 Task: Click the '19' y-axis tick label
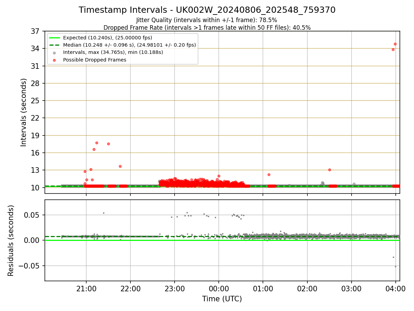pyautogui.click(x=36, y=135)
